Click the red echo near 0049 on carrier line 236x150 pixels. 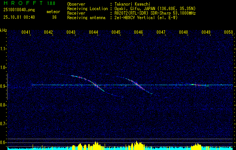pyautogui.click(x=198, y=85)
